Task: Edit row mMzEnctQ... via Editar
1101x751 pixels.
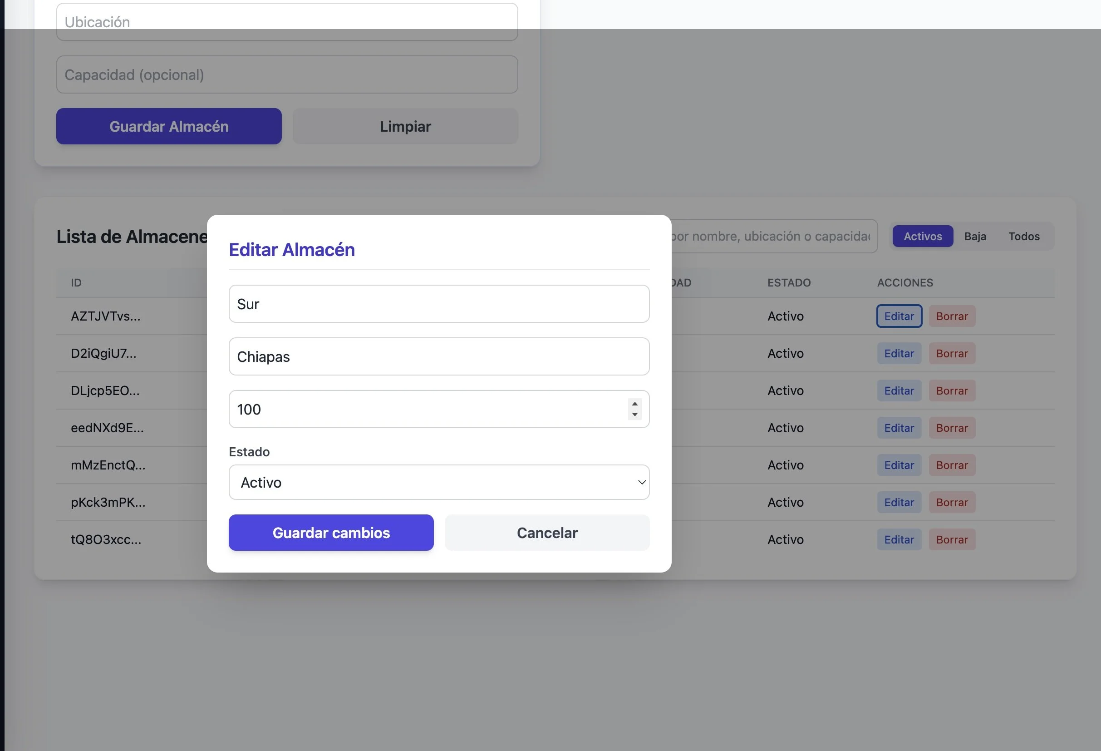Action: pyautogui.click(x=899, y=465)
